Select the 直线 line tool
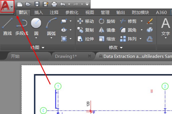Image resolution: width=172 pixels, height=114 pixels. [x=7, y=27]
